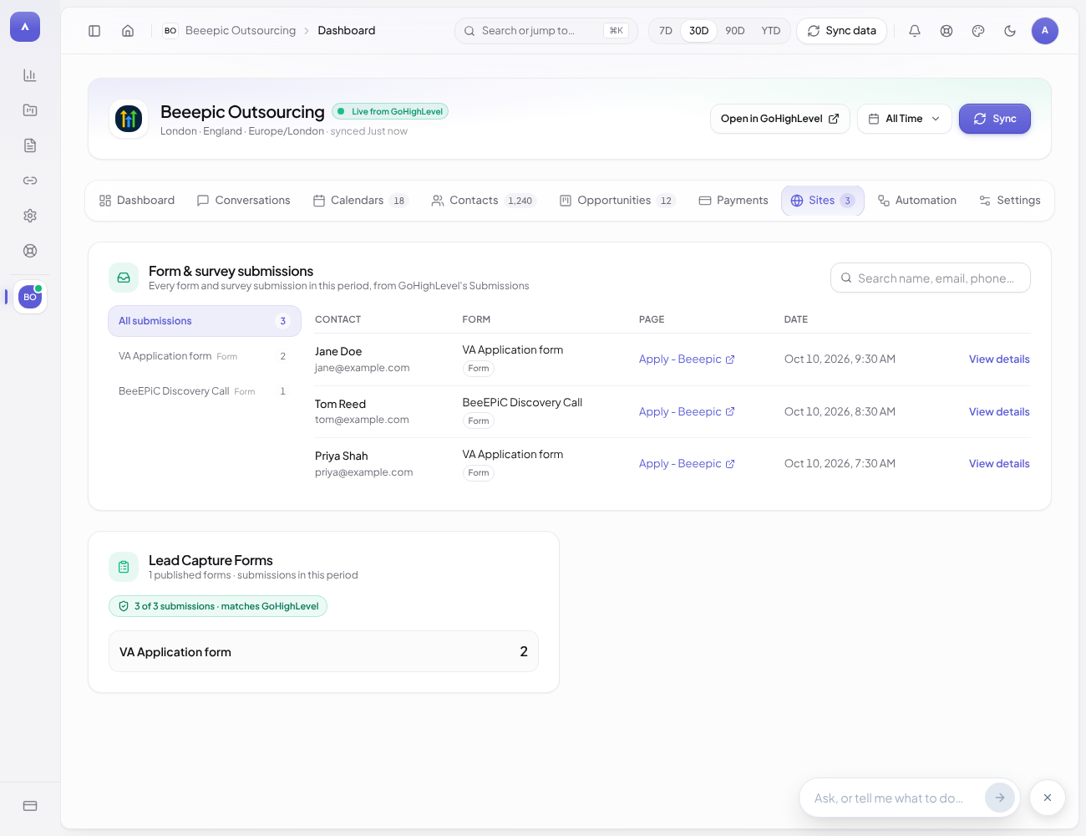Open support lifebuoy sidebar icon
This screenshot has width=1086, height=836.
click(x=30, y=251)
